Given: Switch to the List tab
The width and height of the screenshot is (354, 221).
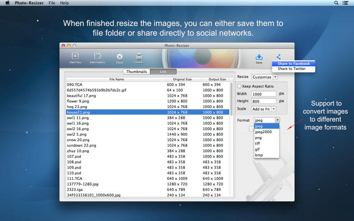Looking at the screenshot, I should (x=163, y=72).
